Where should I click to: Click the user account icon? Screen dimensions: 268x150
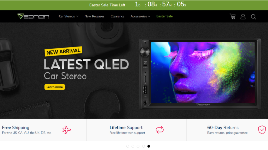[x=243, y=17]
